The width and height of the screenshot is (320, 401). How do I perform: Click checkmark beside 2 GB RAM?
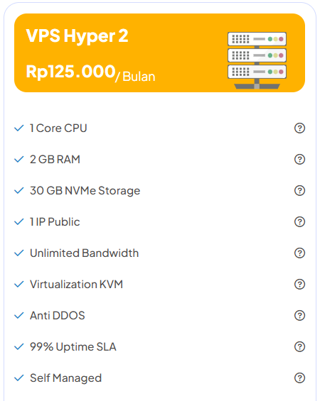pos(19,160)
